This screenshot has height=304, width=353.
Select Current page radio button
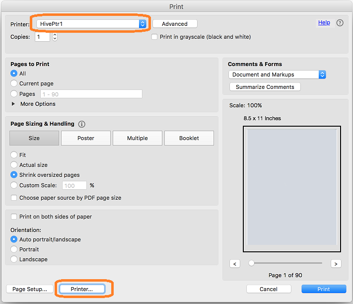[x=14, y=83]
